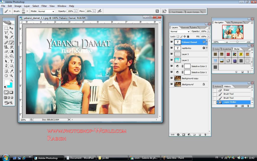The height and width of the screenshot is (161, 257).
Task: Select the Rectangular Marquee tool
Action: click(6, 28)
